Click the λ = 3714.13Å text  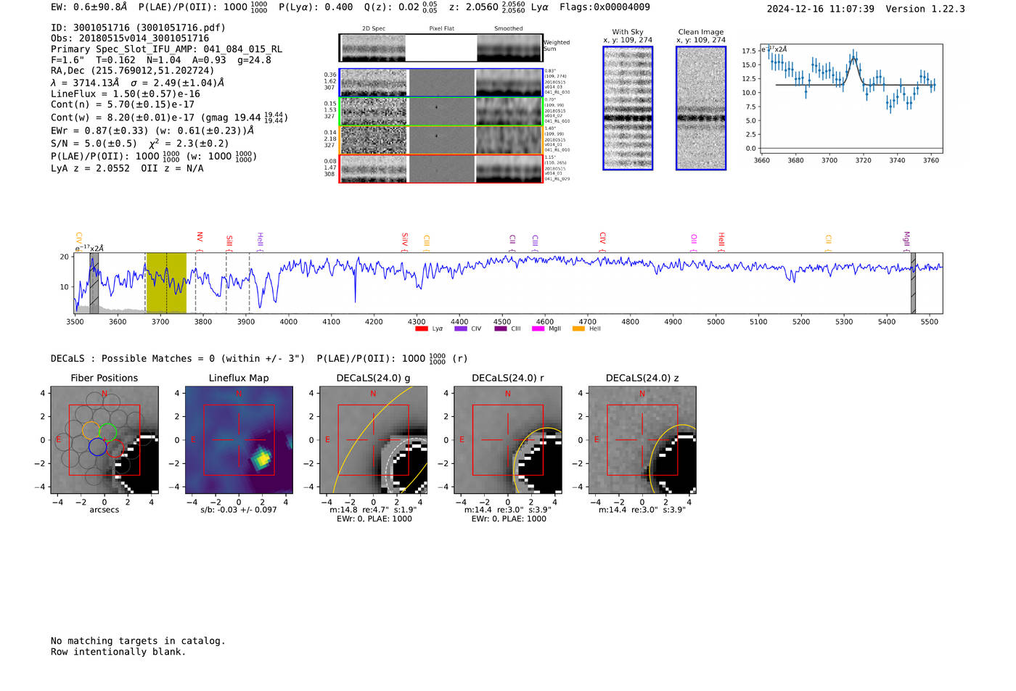(85, 83)
